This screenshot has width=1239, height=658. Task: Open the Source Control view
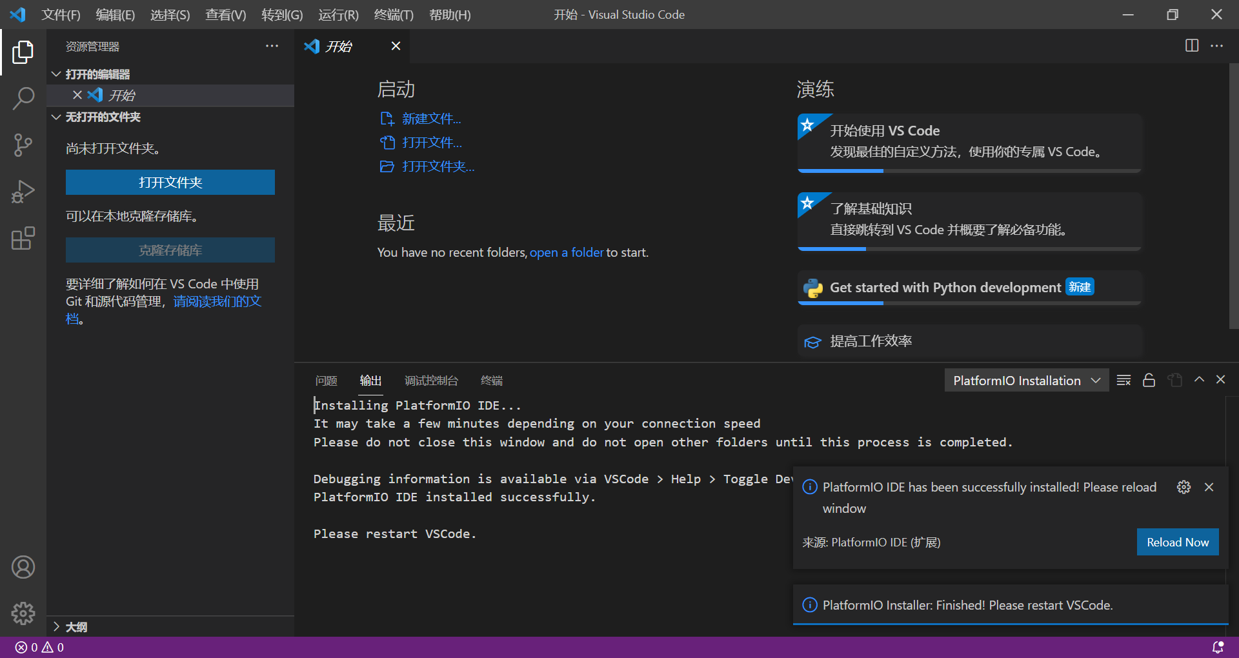click(23, 145)
